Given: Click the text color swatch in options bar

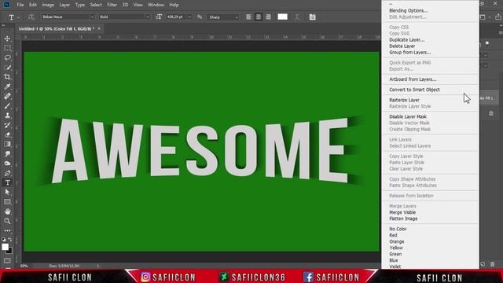Looking at the screenshot, I should 282,17.
